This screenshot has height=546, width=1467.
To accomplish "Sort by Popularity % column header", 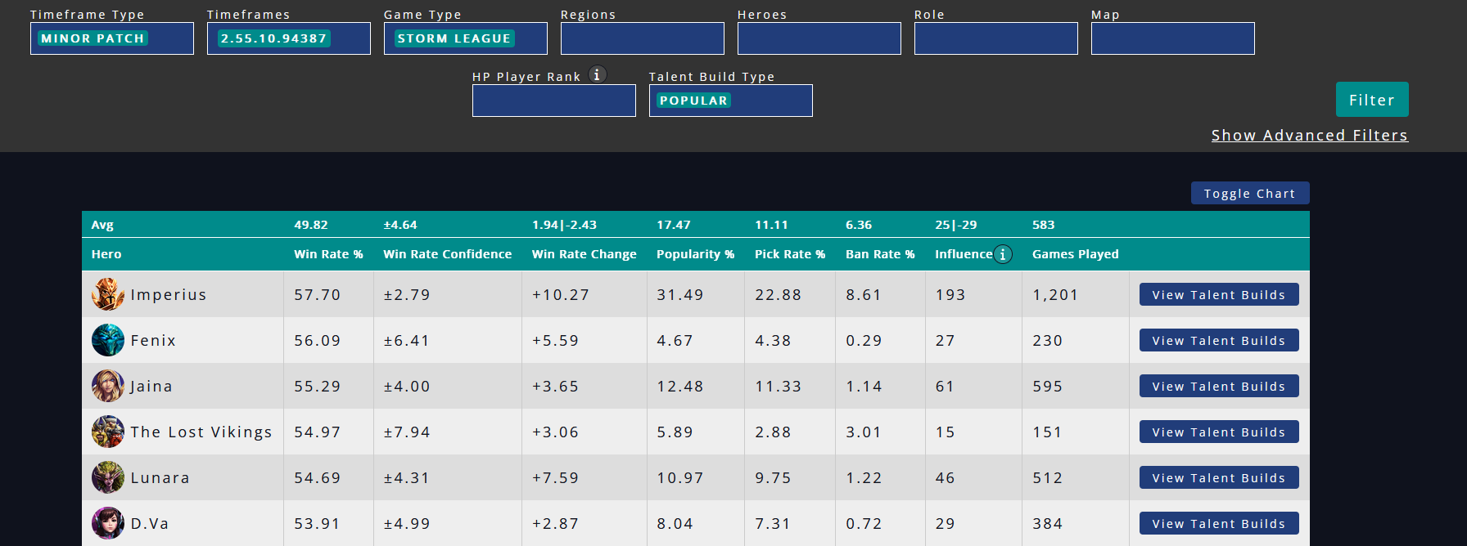I will point(696,254).
